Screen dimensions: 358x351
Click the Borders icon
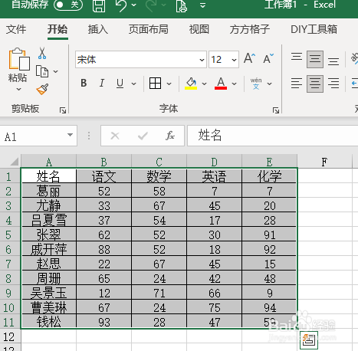click(x=155, y=84)
